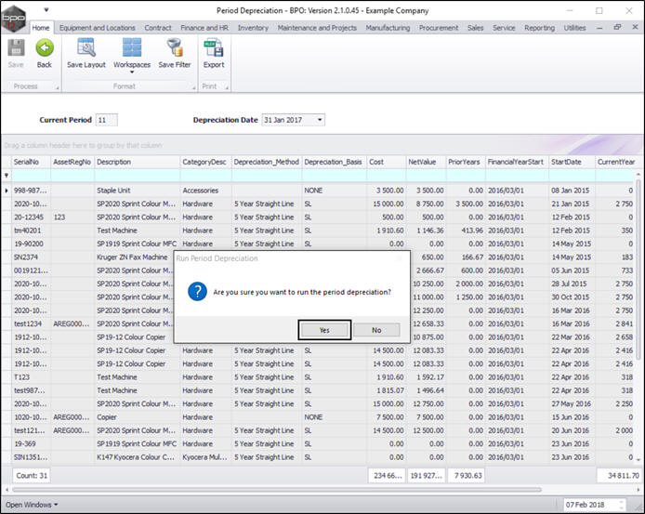Viewport: 645px width, 514px height.
Task: Click the filter row icon in grid
Action: 7,175
